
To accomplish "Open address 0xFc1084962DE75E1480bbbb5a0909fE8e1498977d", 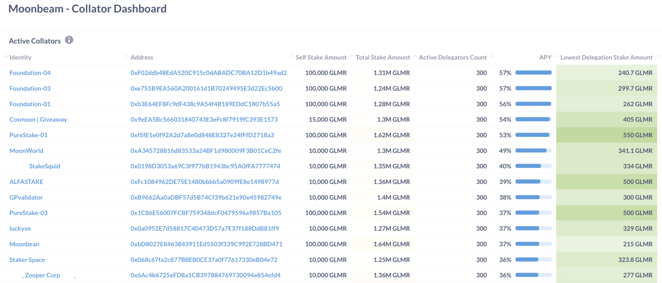I will pos(205,182).
